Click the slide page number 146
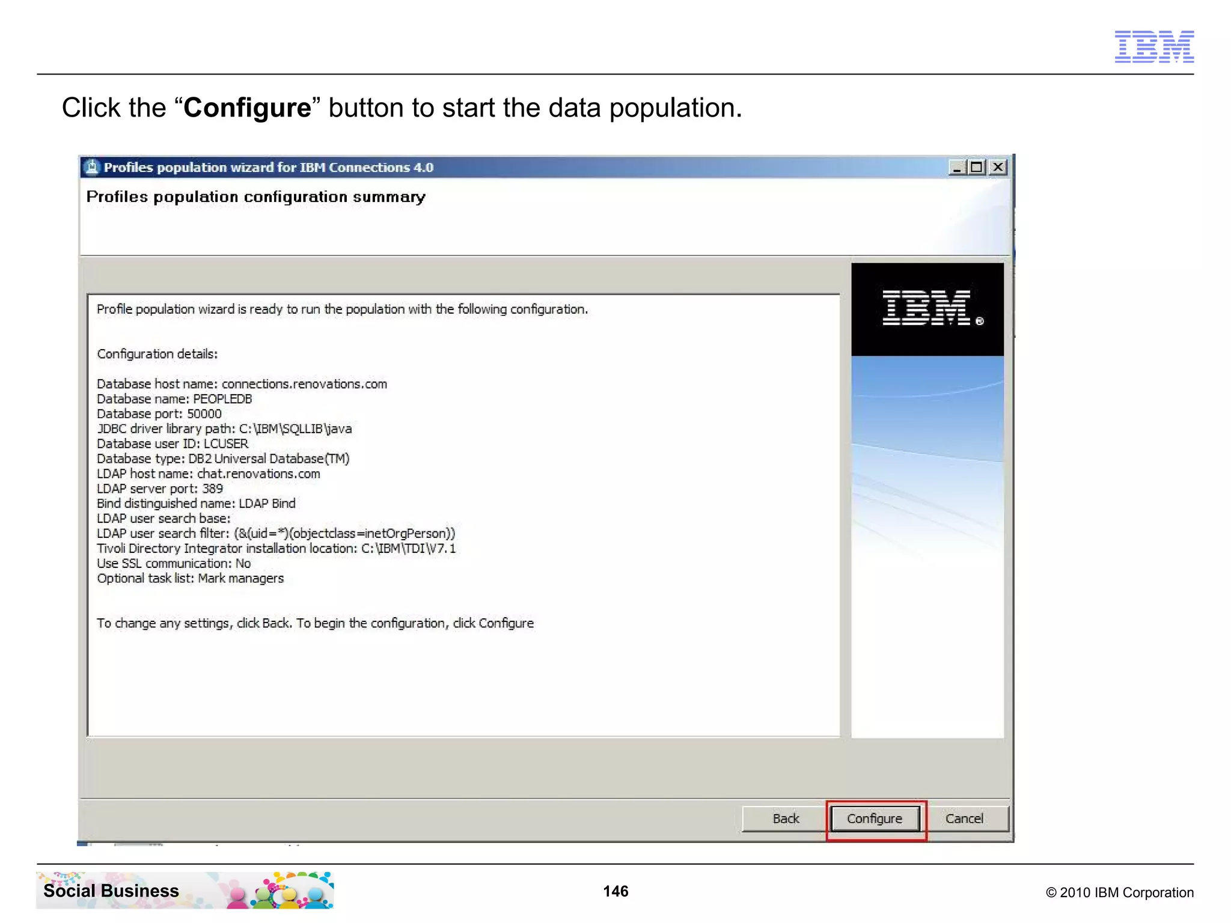This screenshot has height=923, width=1231. tap(615, 891)
